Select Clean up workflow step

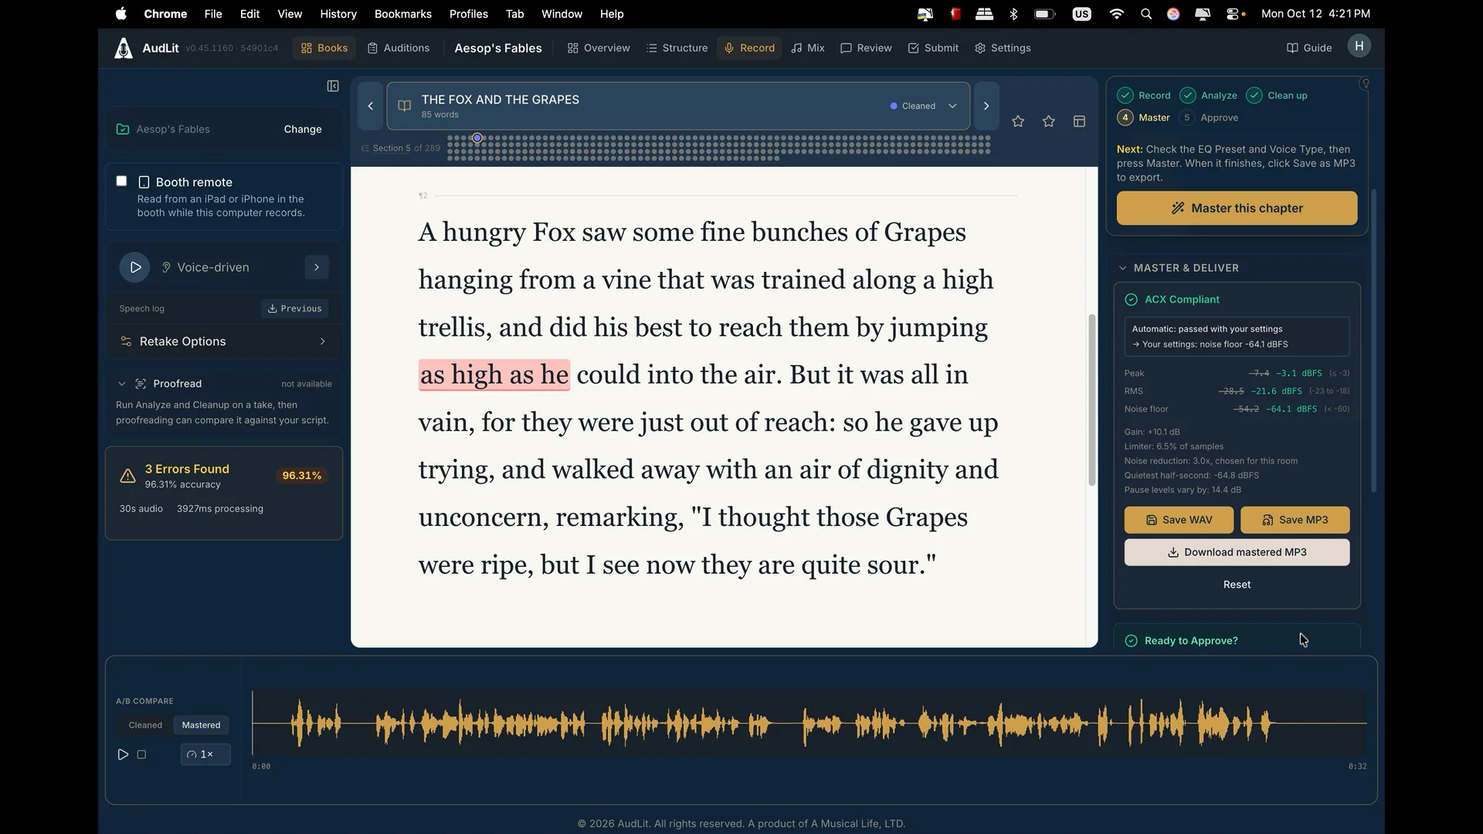1277,95
